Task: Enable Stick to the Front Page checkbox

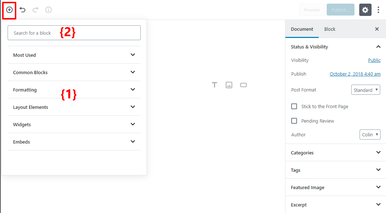Action: coord(294,107)
